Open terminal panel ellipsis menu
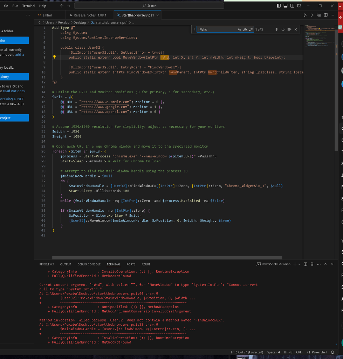Image resolution: width=343 pixels, height=359 pixels. click(319, 264)
